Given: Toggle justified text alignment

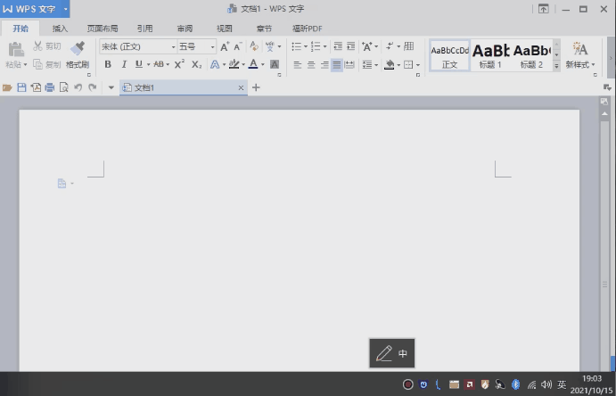Looking at the screenshot, I should 336,65.
